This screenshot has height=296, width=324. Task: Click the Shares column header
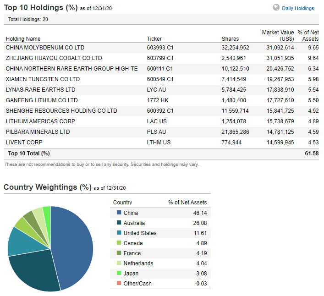230,39
